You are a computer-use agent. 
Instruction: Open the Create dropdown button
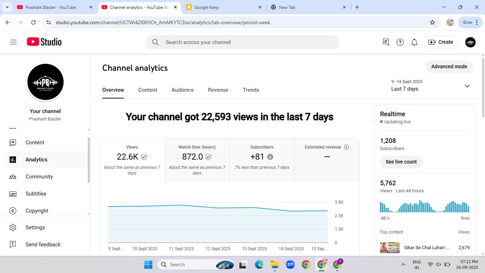(441, 42)
